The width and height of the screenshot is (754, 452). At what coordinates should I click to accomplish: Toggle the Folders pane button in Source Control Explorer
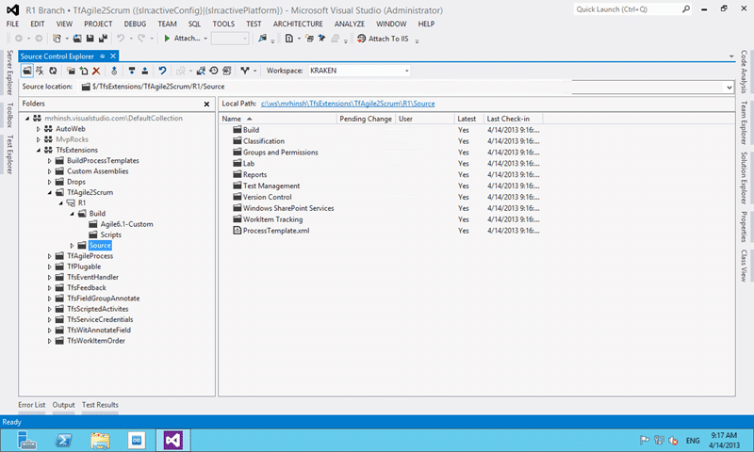pos(27,71)
